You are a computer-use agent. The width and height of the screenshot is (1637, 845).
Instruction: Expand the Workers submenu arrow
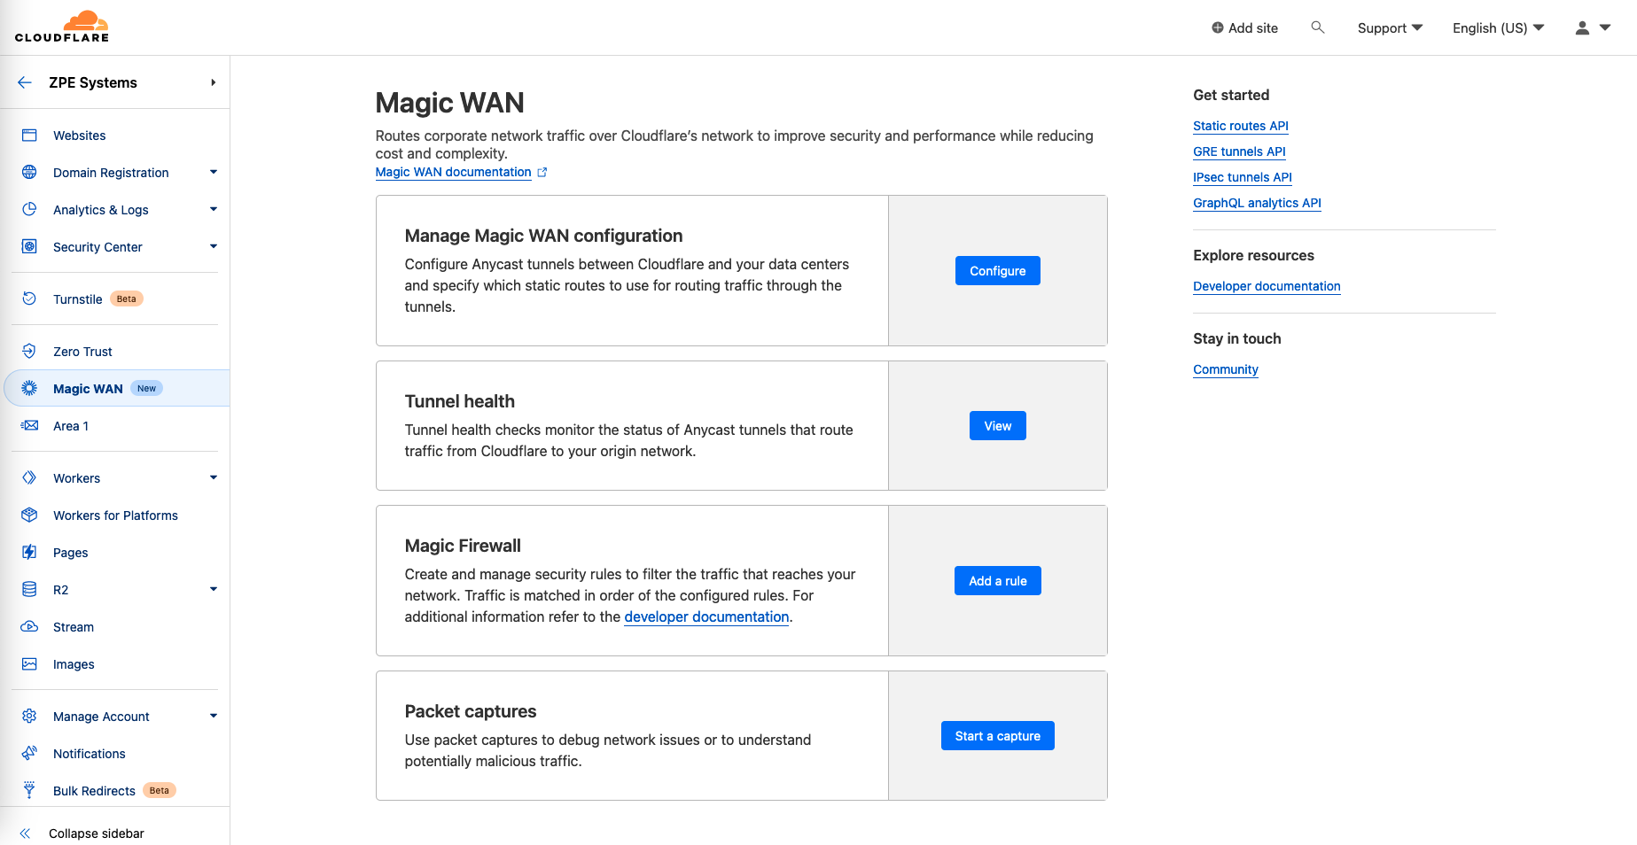coord(214,478)
